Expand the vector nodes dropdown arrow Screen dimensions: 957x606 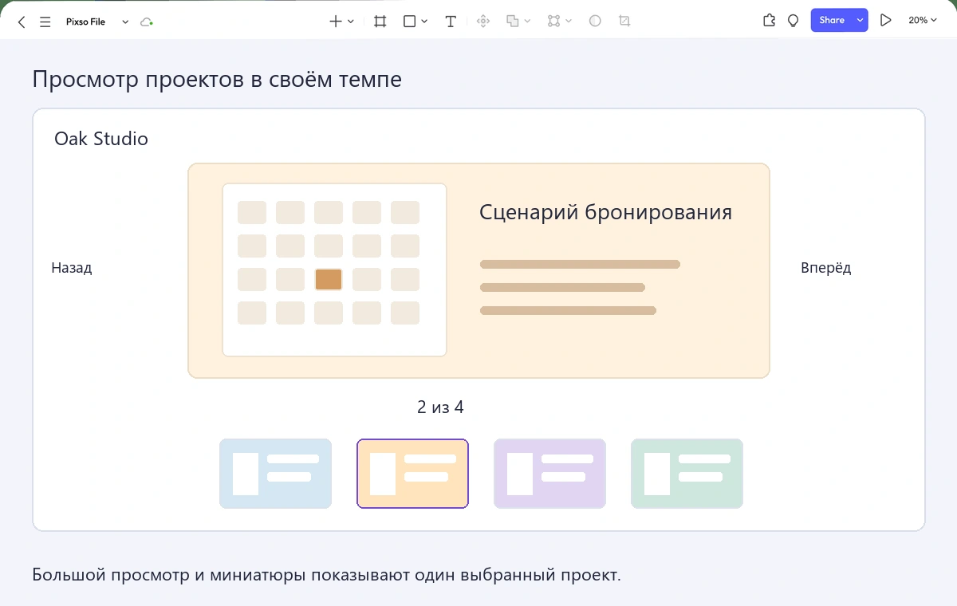pyautogui.click(x=569, y=22)
